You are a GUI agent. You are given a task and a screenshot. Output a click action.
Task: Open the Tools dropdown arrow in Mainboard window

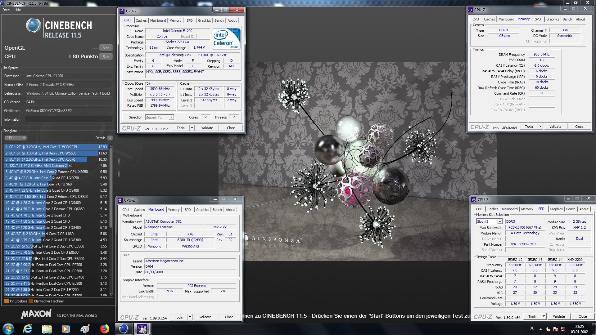pos(190,317)
